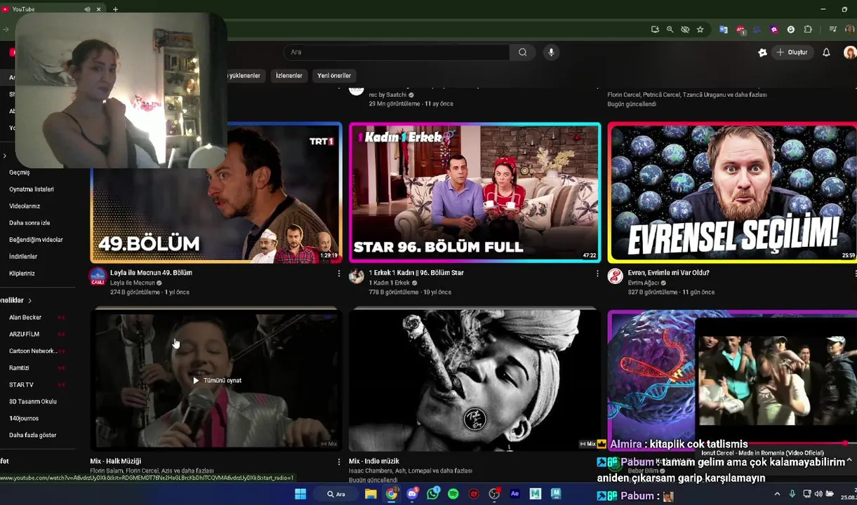Open Chrome media controls icon

click(x=832, y=29)
